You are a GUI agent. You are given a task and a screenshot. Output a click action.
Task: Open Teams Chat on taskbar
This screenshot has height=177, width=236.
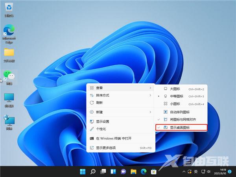pos(123,171)
